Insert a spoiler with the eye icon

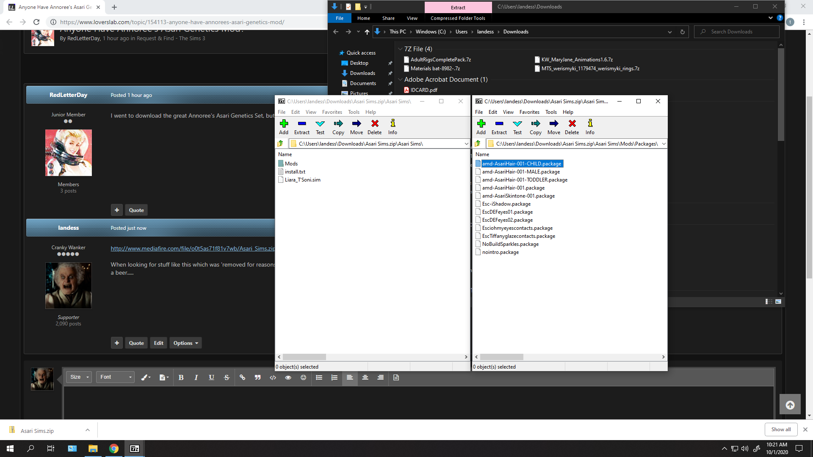(288, 377)
